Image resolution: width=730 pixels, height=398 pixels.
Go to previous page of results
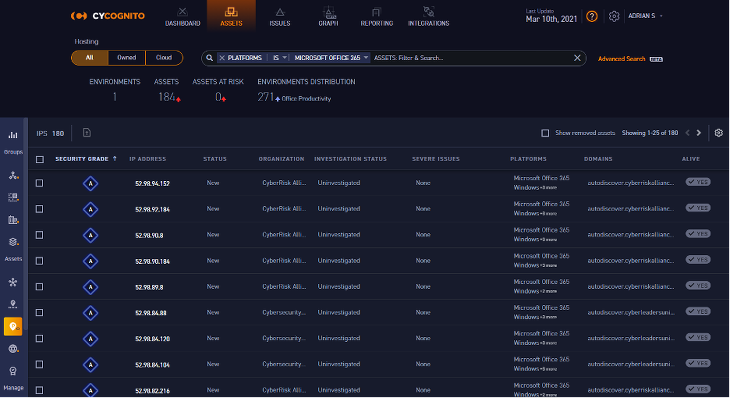click(687, 133)
